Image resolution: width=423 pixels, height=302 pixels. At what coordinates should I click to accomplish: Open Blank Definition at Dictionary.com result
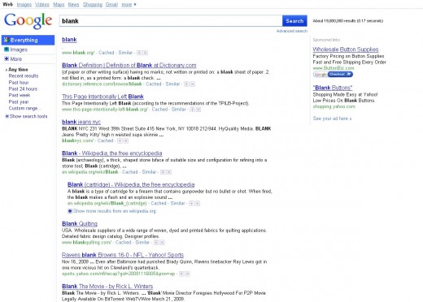[129, 65]
